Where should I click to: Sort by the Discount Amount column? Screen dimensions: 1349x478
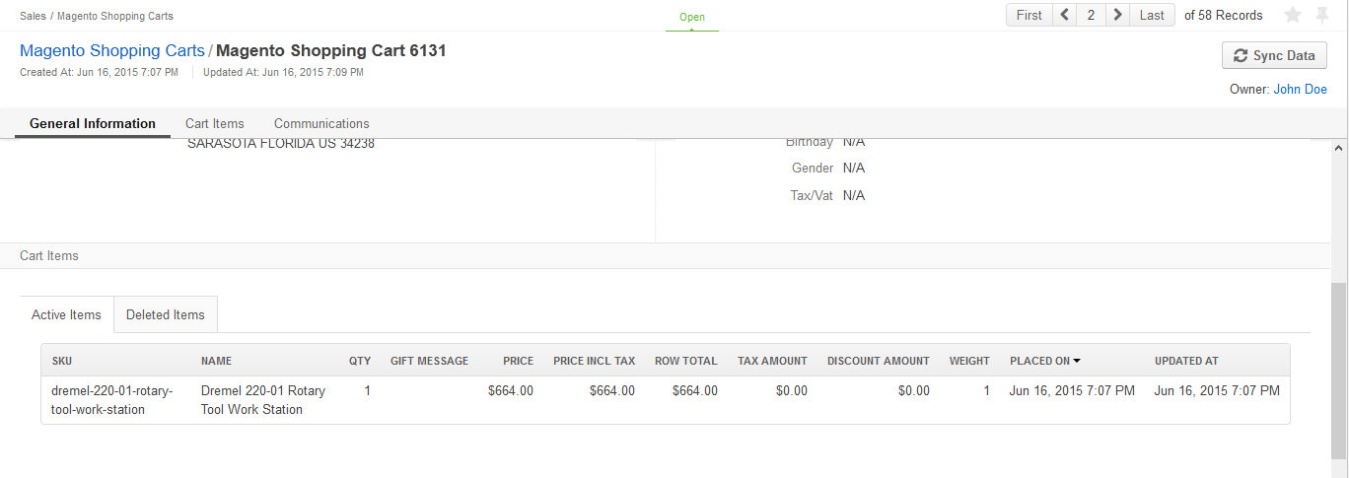pyautogui.click(x=879, y=361)
